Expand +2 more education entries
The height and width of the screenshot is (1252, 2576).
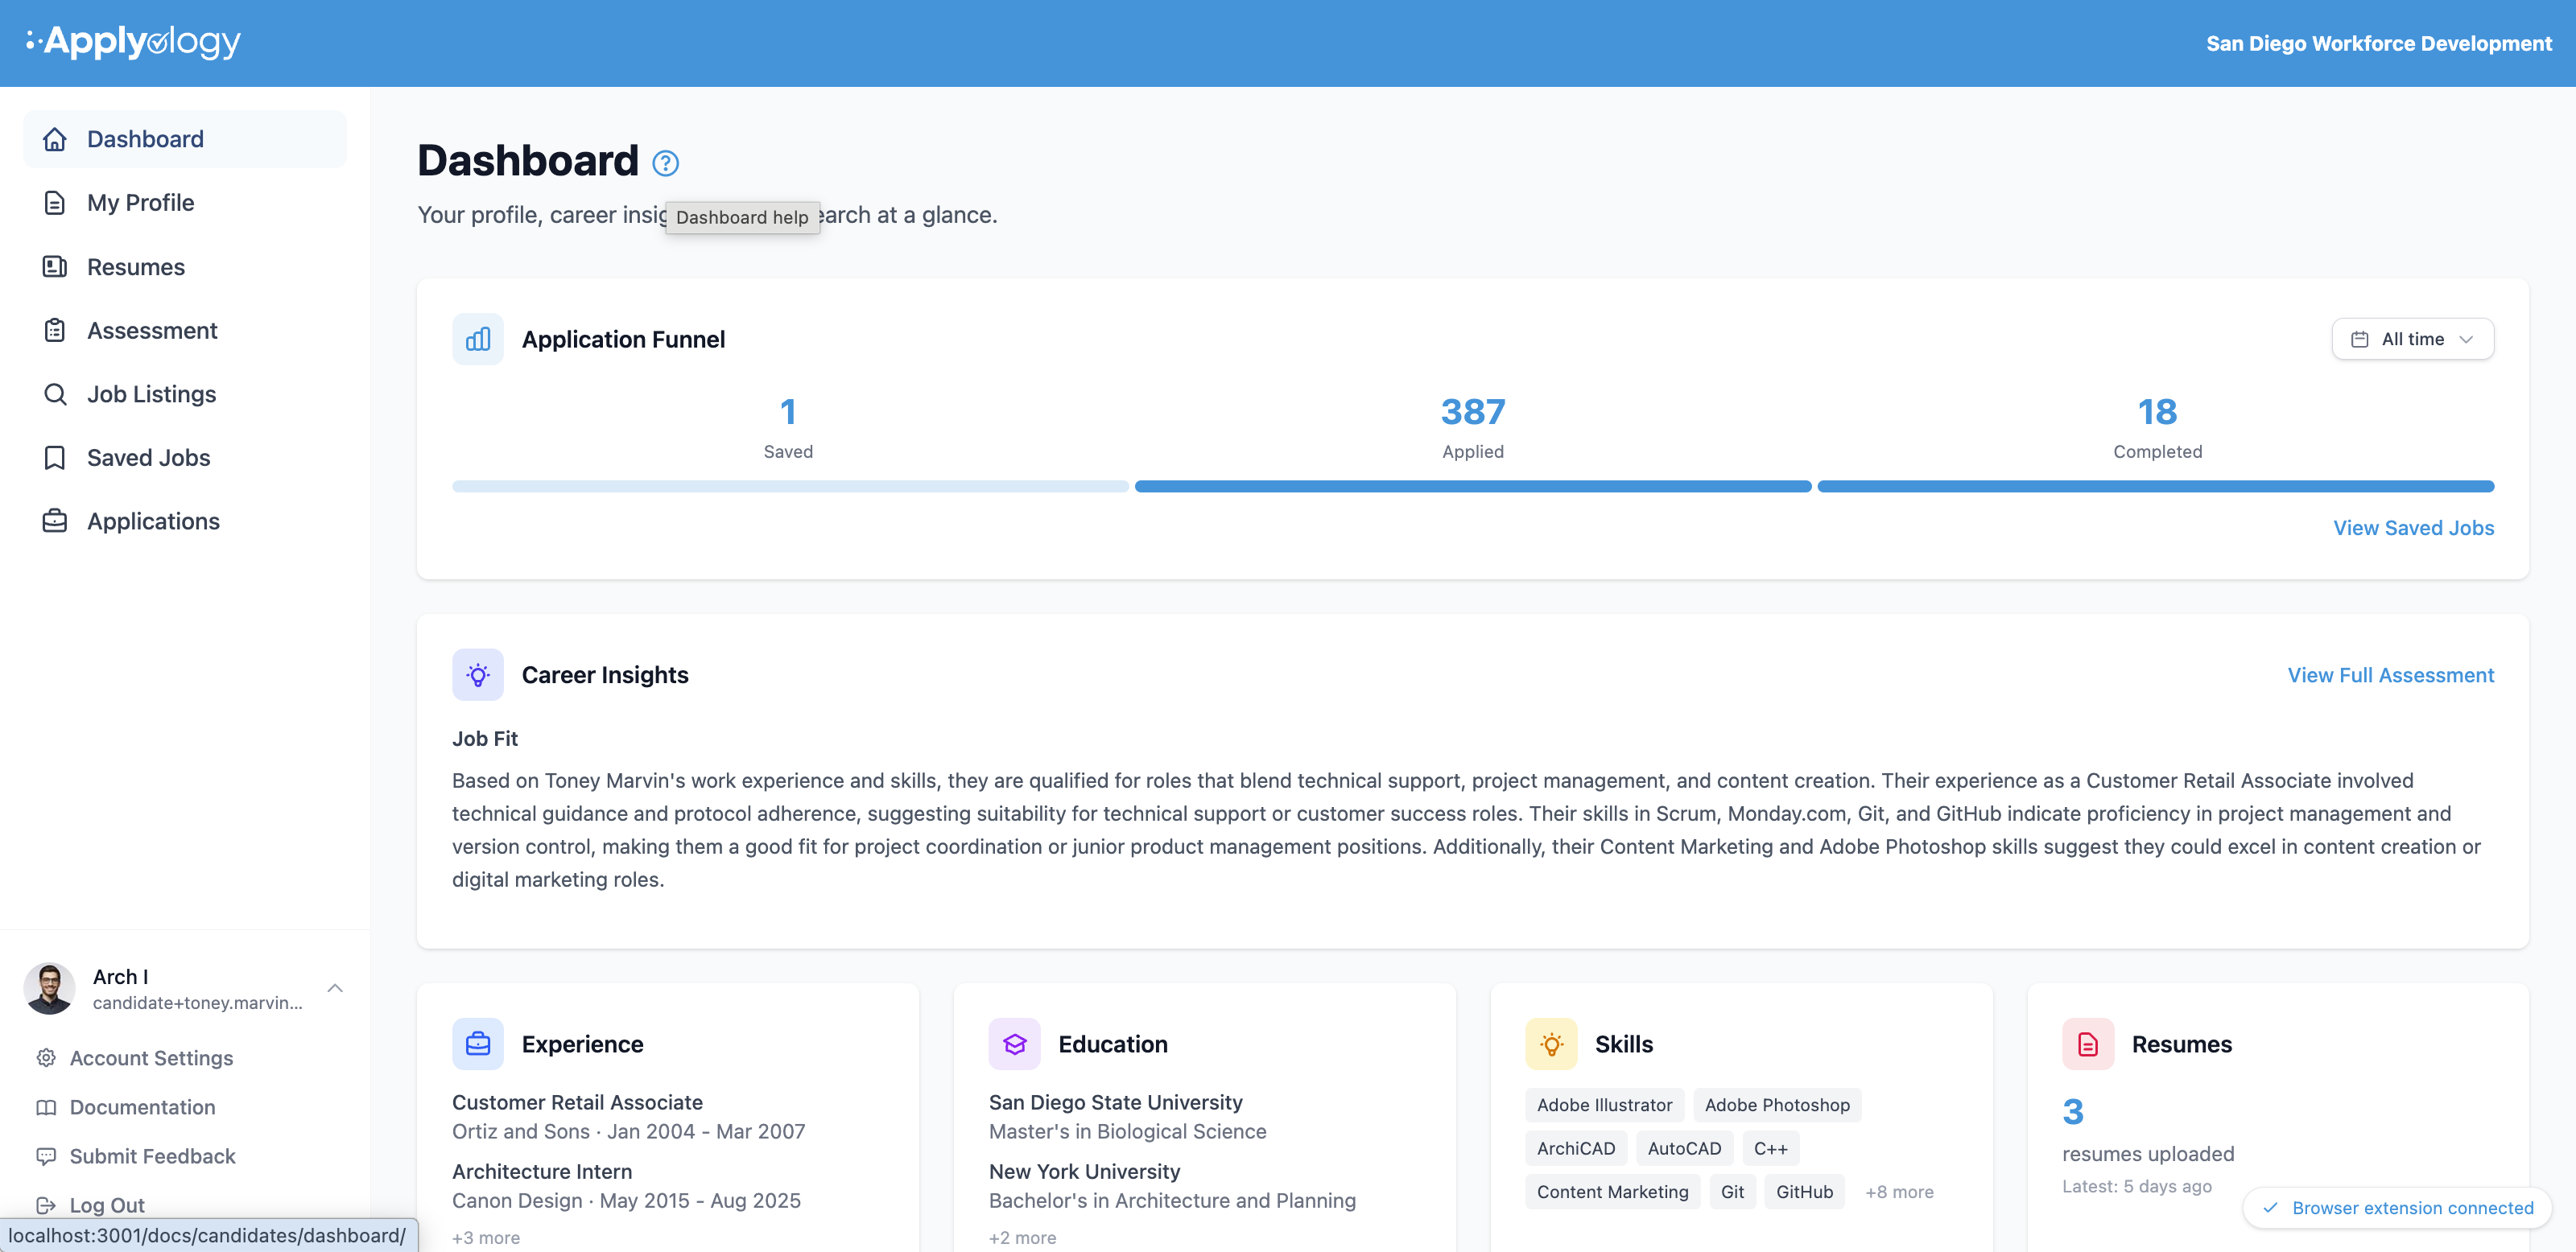coord(1022,1237)
